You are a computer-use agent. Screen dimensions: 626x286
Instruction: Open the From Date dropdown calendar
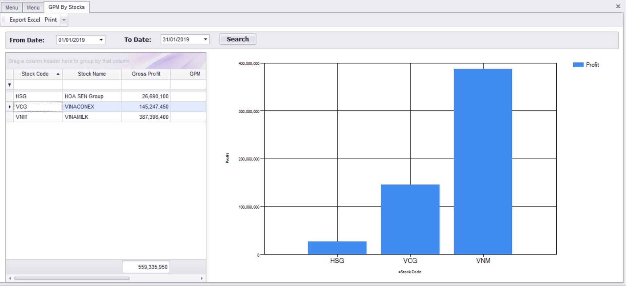click(101, 40)
